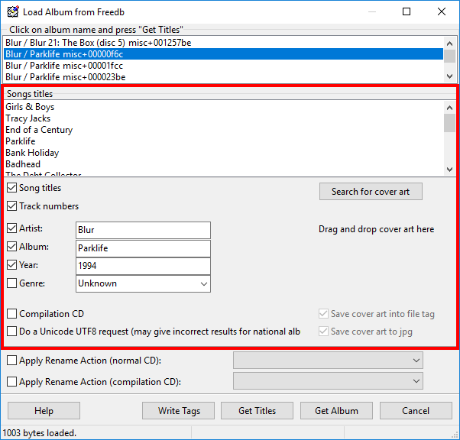Enable Do a Unicode UTF8 request option
Image resolution: width=460 pixels, height=440 pixels.
pyautogui.click(x=11, y=332)
